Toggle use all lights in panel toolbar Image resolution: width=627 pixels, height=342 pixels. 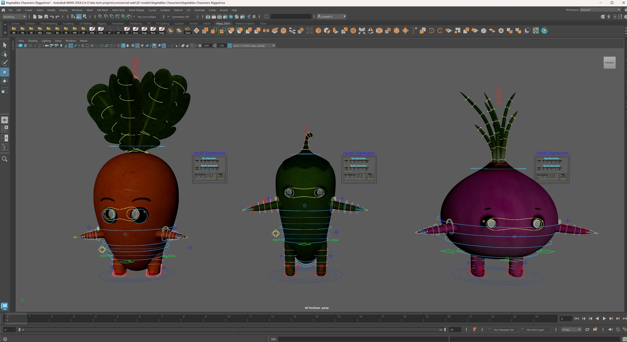tap(142, 46)
